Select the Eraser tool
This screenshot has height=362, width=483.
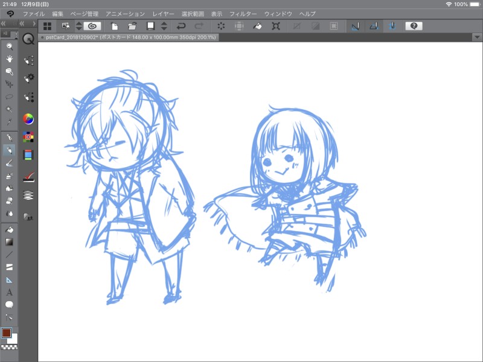tap(10, 201)
